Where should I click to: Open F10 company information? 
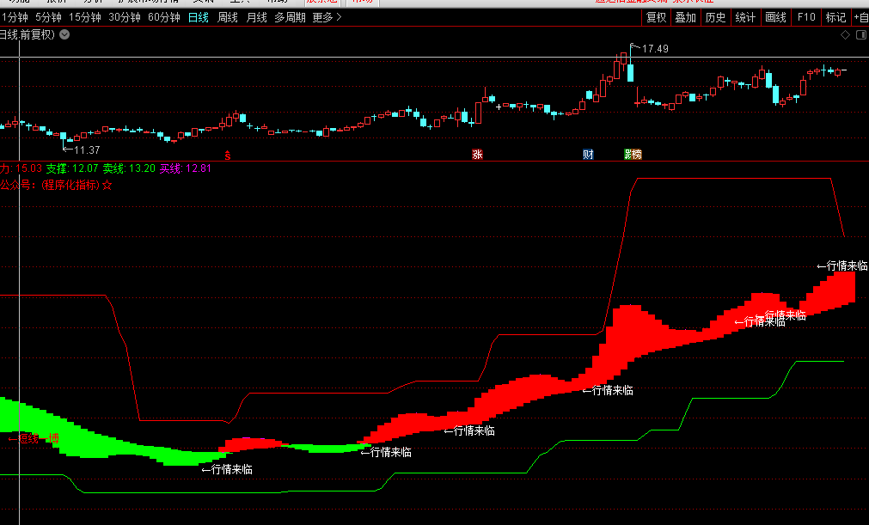click(x=806, y=17)
